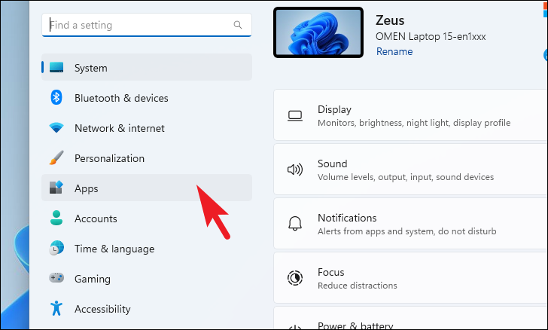The height and width of the screenshot is (330, 548).
Task: Click the Focus circular icon
Action: pos(295,278)
